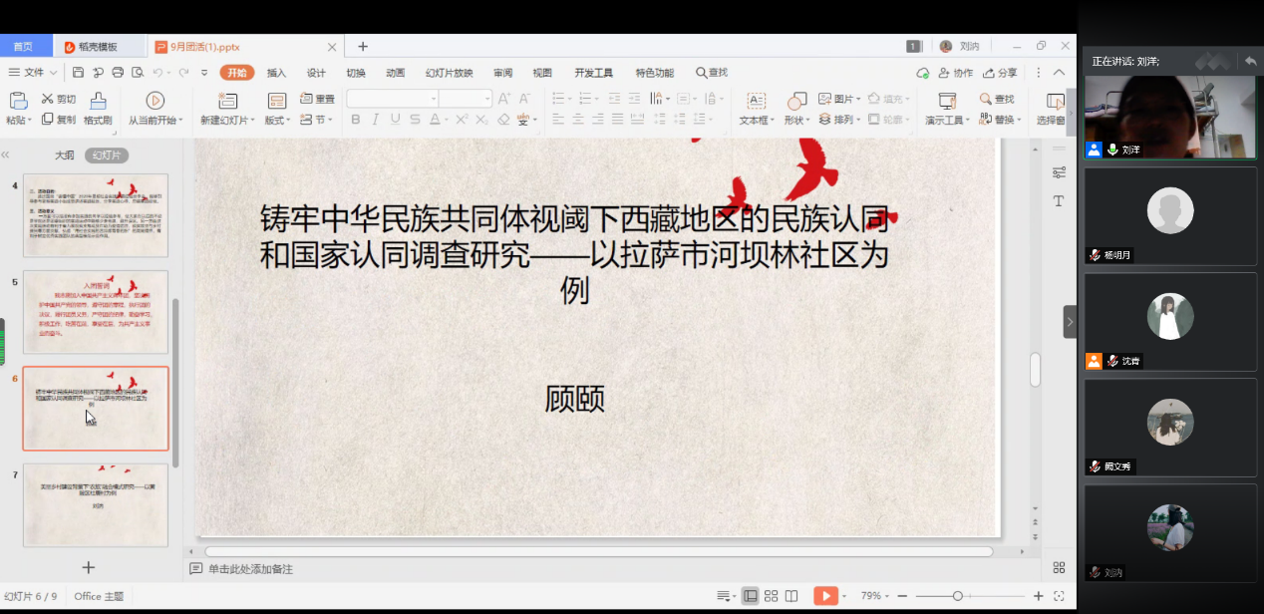Click the Share (分享) button
This screenshot has width=1264, height=614.
pos(1000,73)
